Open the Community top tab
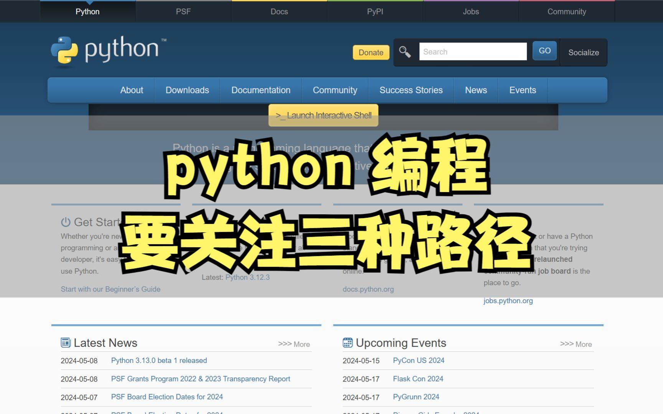The width and height of the screenshot is (663, 414). (x=567, y=11)
